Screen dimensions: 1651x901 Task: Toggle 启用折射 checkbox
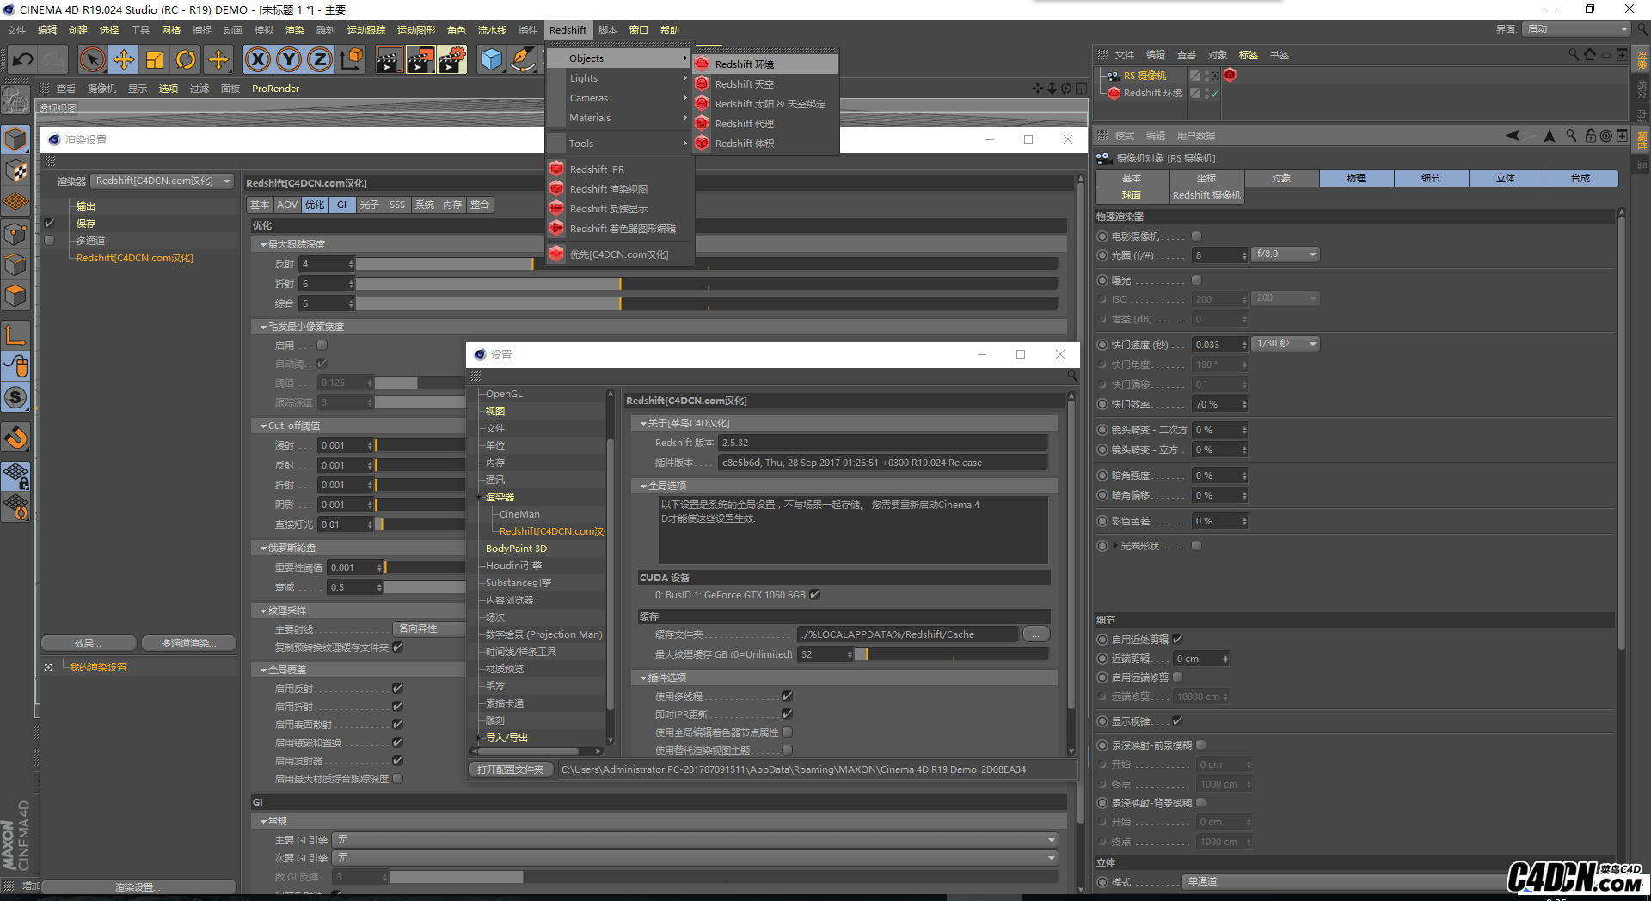398,706
